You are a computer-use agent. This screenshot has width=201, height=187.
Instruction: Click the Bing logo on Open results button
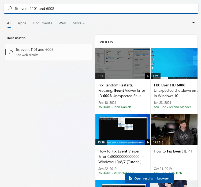pos(130,178)
